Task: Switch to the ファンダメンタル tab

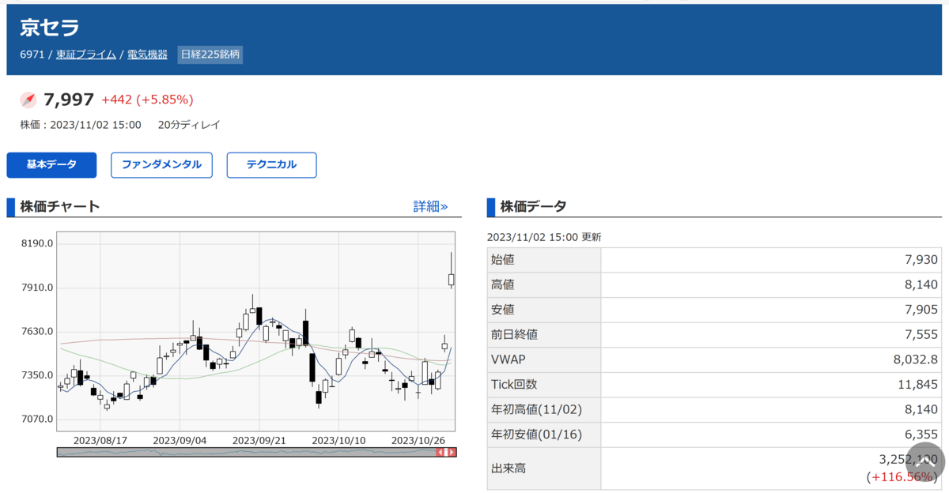Action: pos(161,165)
